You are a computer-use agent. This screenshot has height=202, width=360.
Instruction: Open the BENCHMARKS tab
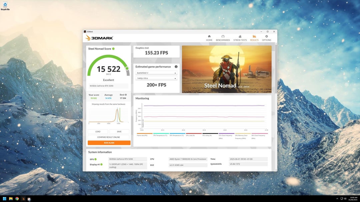223,38
